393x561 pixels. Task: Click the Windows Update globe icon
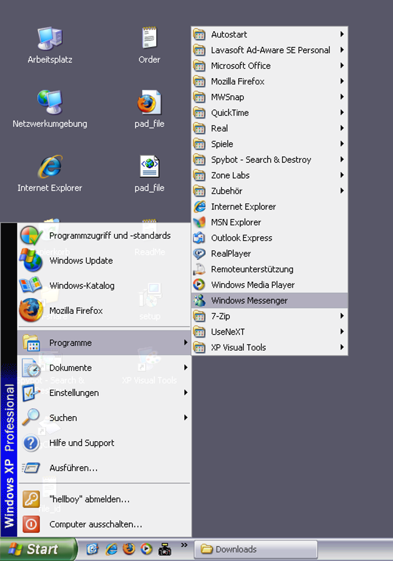31,260
